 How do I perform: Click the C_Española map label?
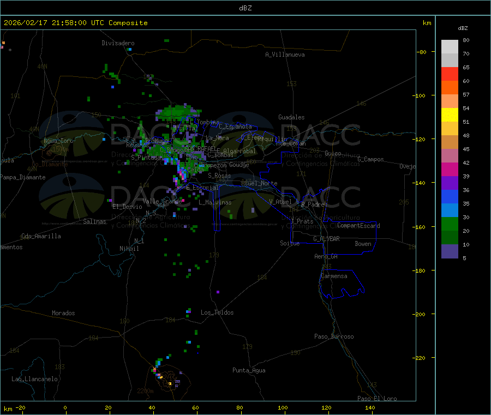(235, 127)
